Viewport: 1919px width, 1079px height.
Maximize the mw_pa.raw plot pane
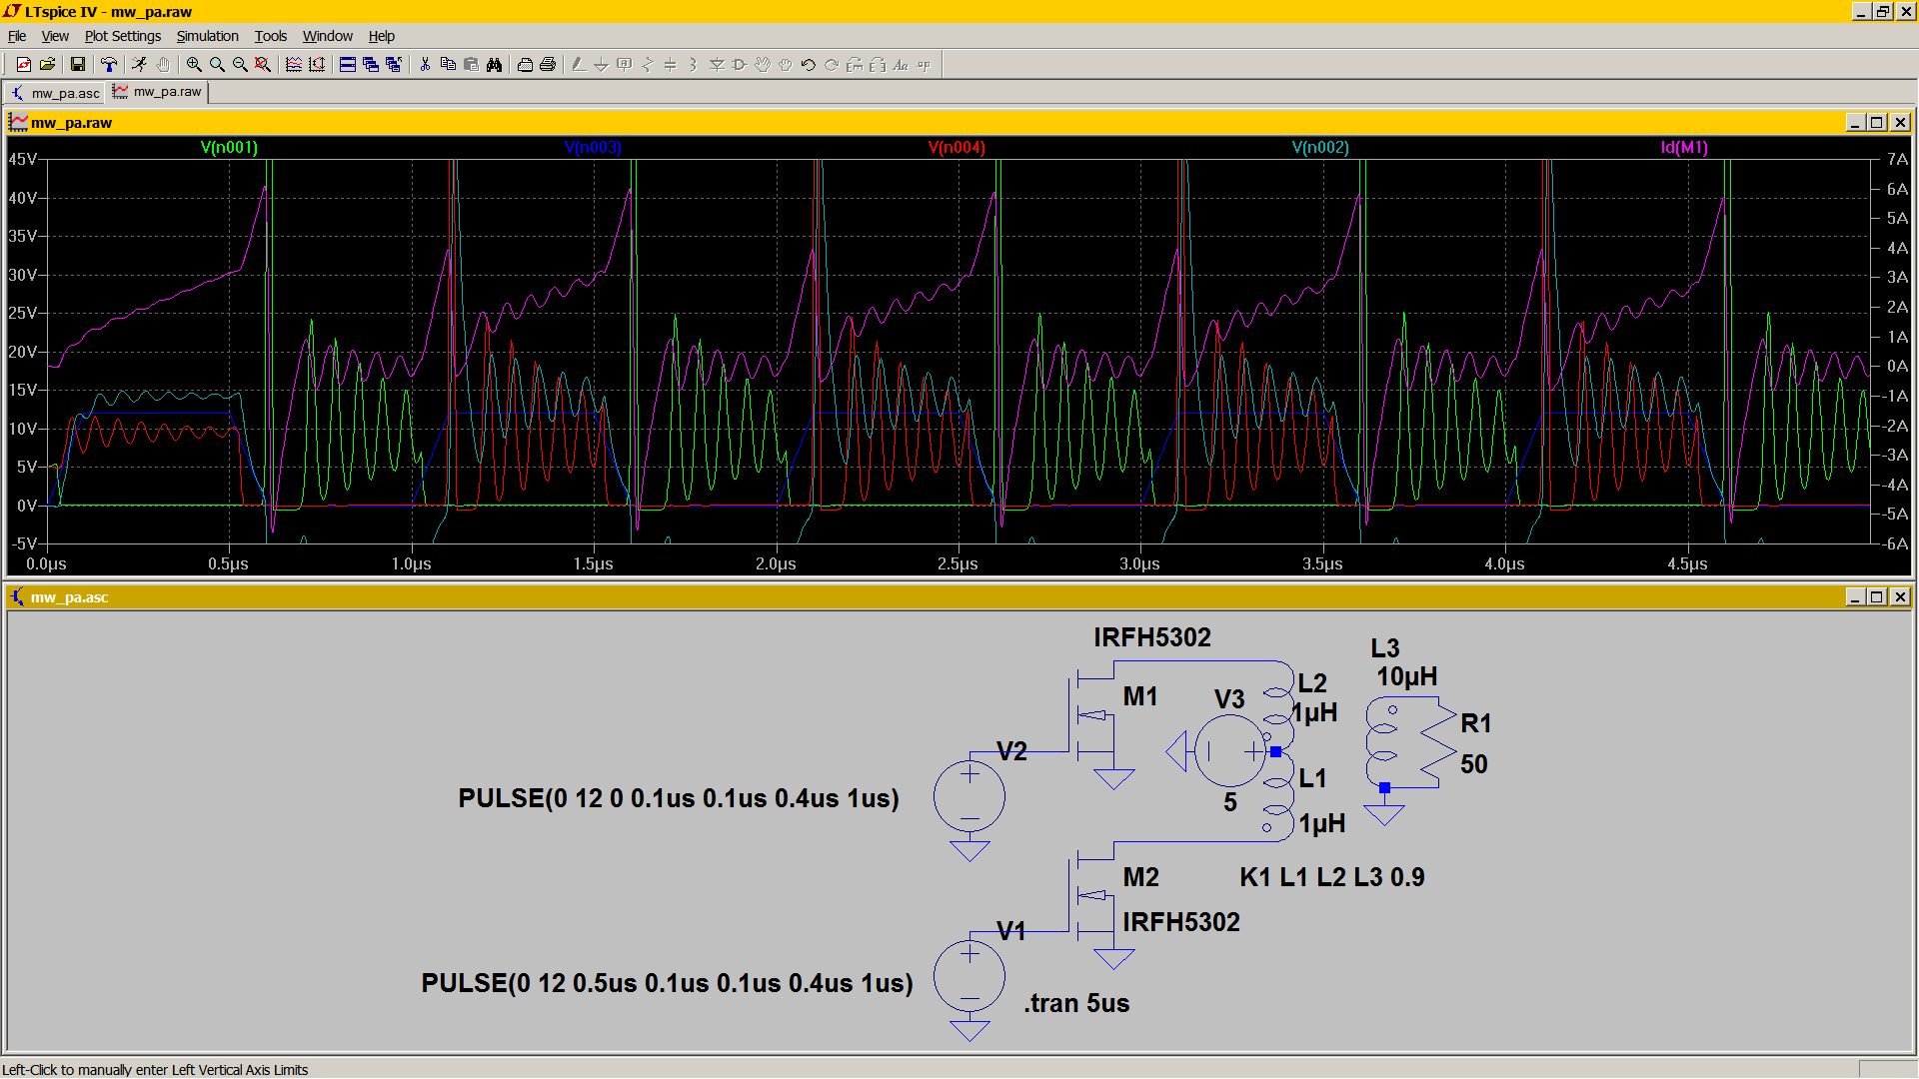pos(1876,123)
